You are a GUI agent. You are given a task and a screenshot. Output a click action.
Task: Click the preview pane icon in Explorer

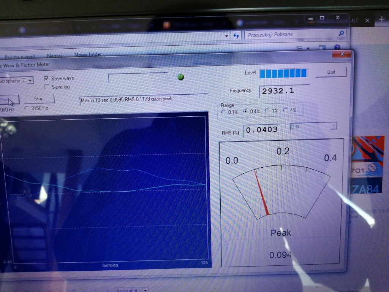322,48
